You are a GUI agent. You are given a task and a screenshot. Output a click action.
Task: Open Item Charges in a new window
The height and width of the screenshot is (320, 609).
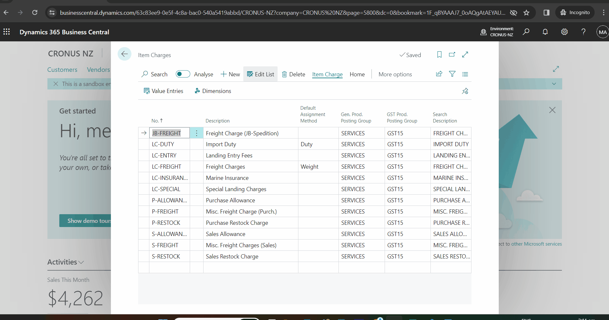point(452,55)
